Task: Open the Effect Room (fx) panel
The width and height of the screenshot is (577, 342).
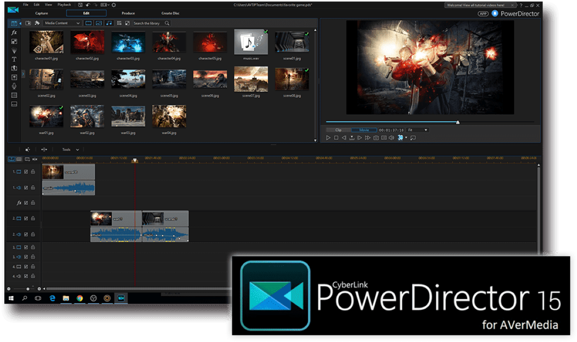Action: (x=14, y=32)
